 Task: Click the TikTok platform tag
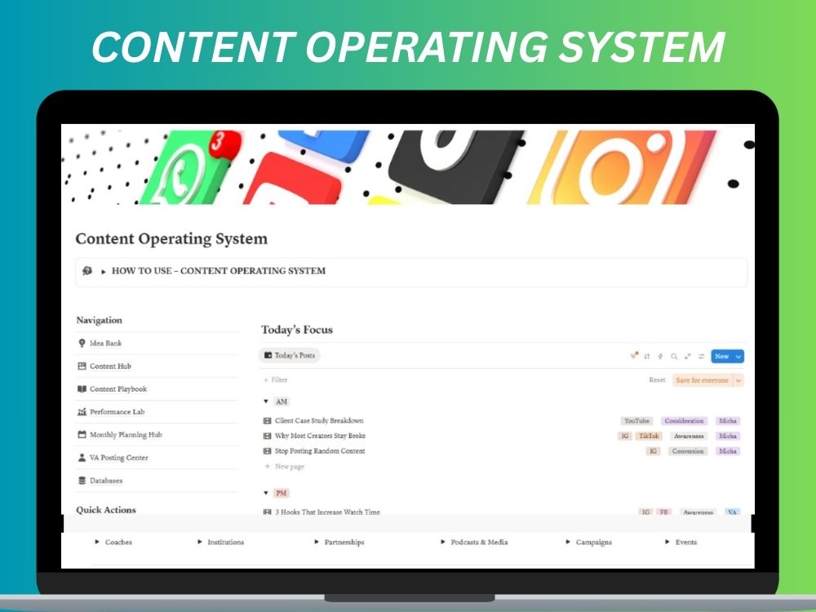pyautogui.click(x=649, y=436)
